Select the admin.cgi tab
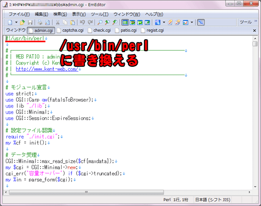The width and height of the screenshot is (261, 206). pyautogui.click(x=41, y=31)
